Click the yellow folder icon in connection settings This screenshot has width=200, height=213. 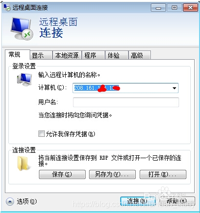23,163
